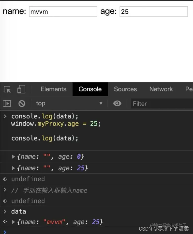Viewport: 193px width, 234px height.
Task: Click 'window.myProxy.age = 25;' code line
Action: (x=56, y=124)
